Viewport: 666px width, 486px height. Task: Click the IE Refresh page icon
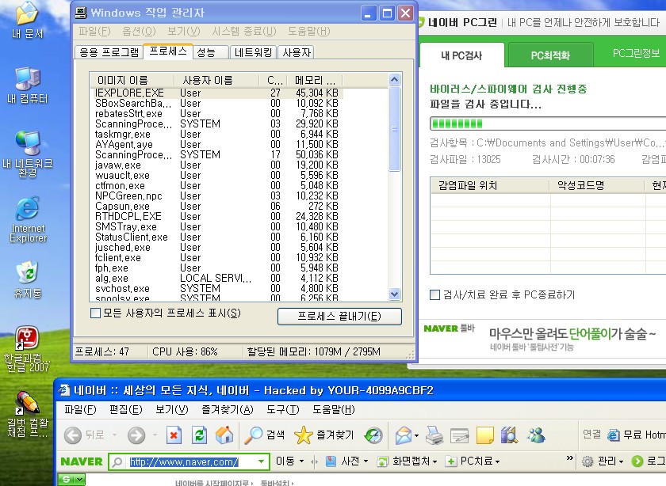tap(199, 435)
